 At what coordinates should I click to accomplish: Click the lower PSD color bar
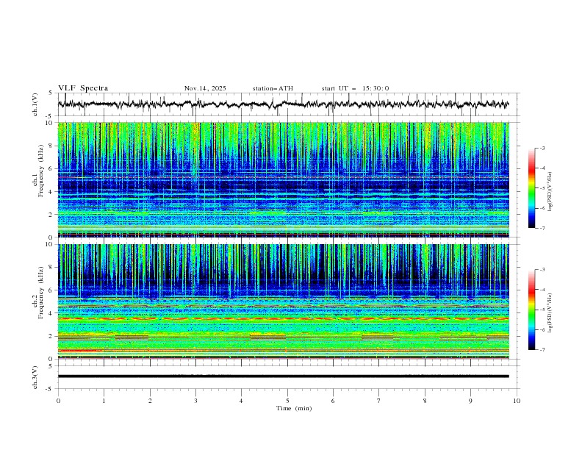pyautogui.click(x=531, y=310)
